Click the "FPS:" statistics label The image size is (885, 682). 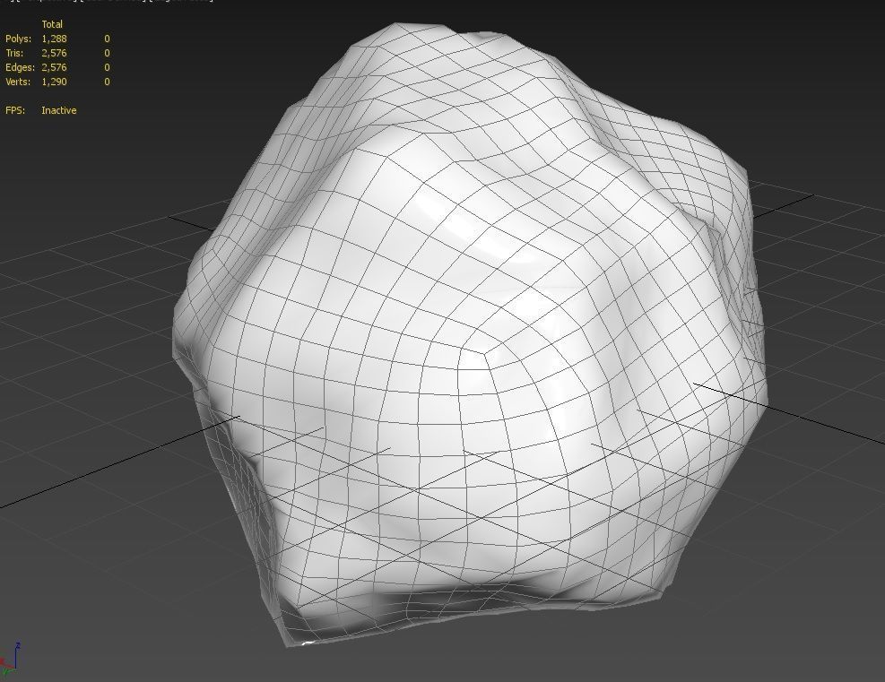coord(15,110)
